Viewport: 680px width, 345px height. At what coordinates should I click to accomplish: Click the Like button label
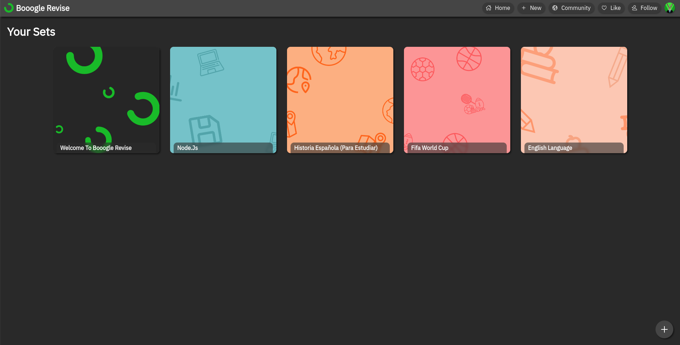click(615, 8)
